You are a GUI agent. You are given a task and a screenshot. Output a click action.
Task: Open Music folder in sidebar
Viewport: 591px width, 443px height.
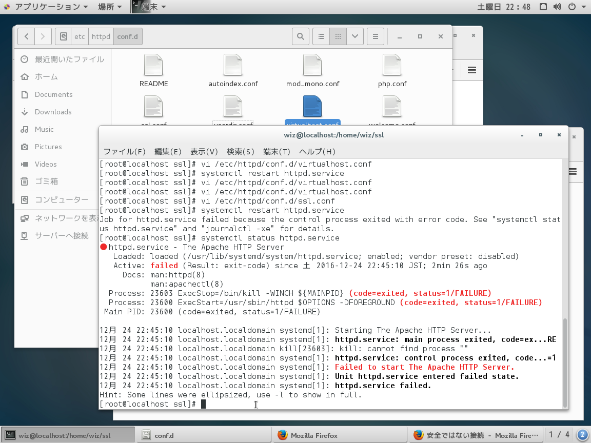(x=63, y=129)
